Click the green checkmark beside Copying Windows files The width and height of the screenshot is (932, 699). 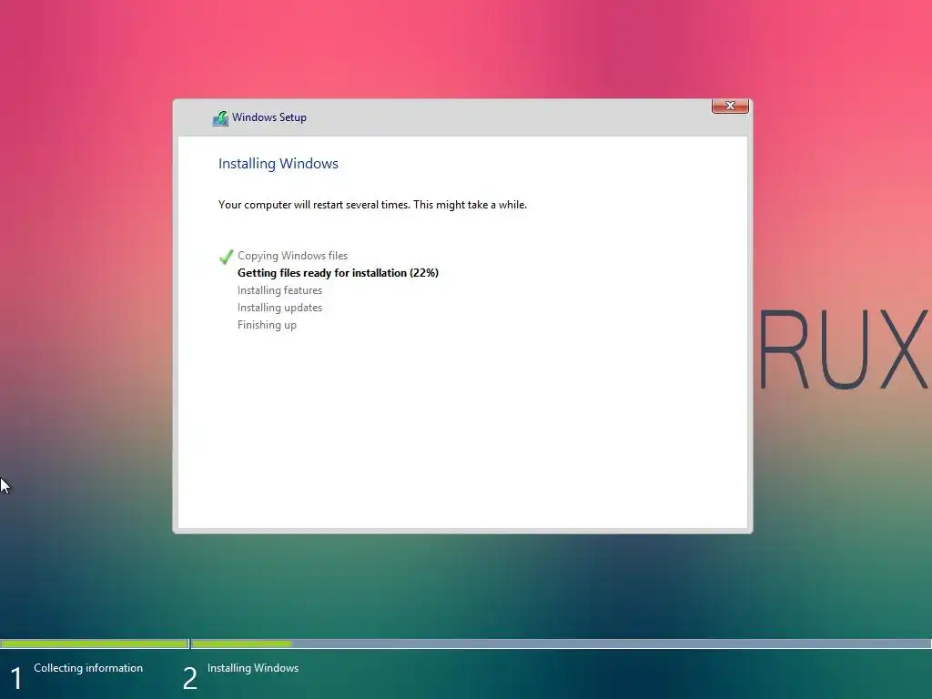coord(226,257)
